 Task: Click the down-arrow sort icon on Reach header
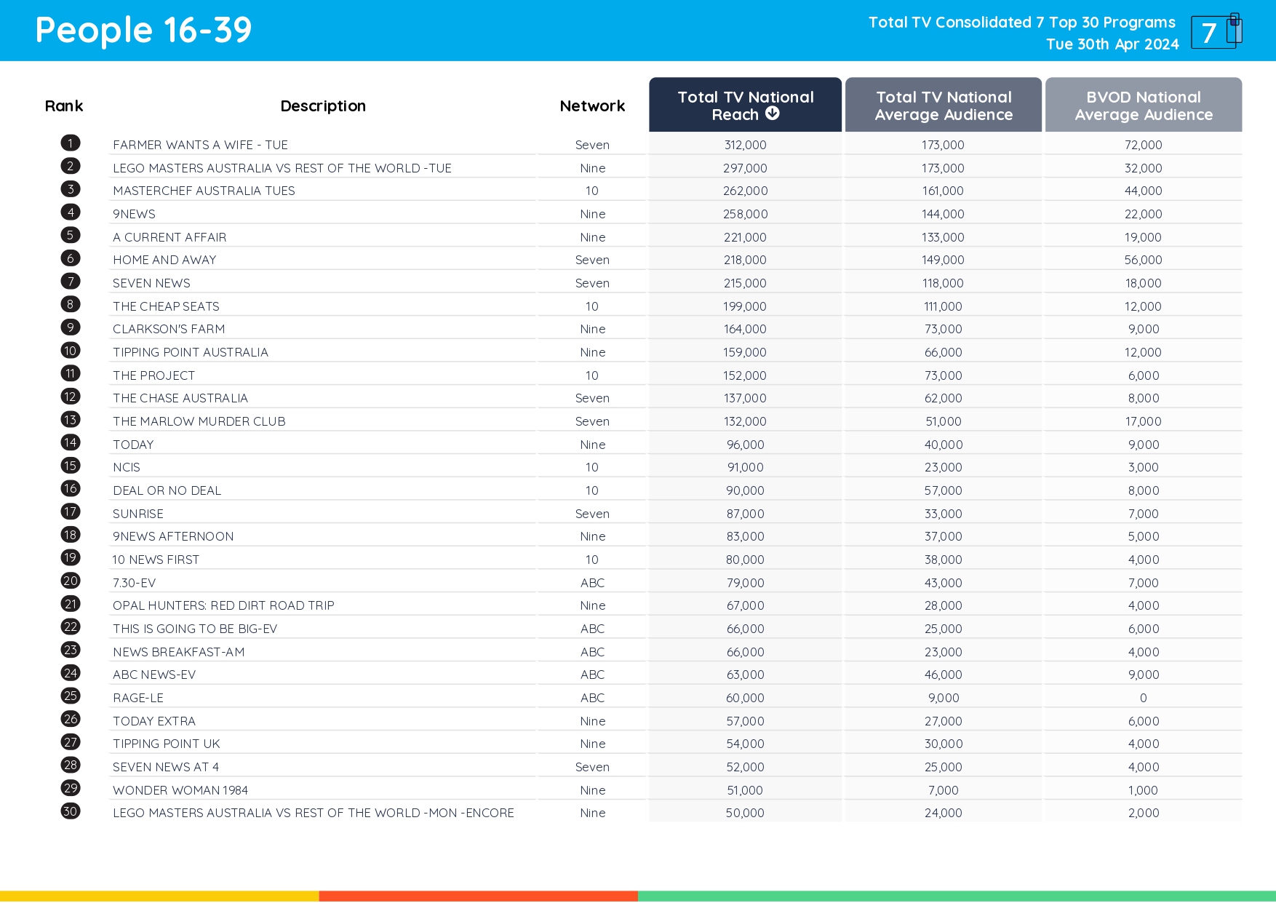[773, 114]
